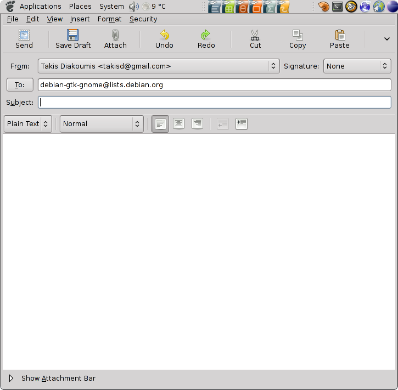Launch OpenOffice Math formula editor
The height and width of the screenshot is (390, 398).
pos(270,7)
